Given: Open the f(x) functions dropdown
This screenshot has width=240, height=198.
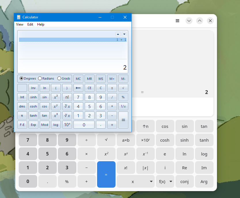Looking at the screenshot, I should 165,181.
